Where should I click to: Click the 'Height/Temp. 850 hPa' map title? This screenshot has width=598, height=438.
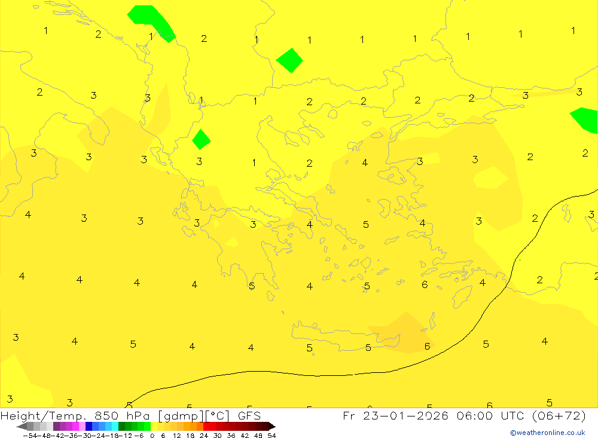[75, 415]
